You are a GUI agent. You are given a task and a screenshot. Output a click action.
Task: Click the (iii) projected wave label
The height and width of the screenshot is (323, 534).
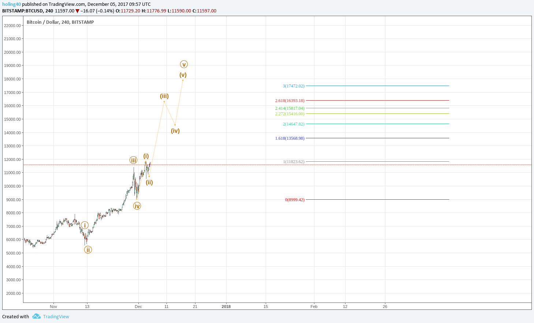164,96
